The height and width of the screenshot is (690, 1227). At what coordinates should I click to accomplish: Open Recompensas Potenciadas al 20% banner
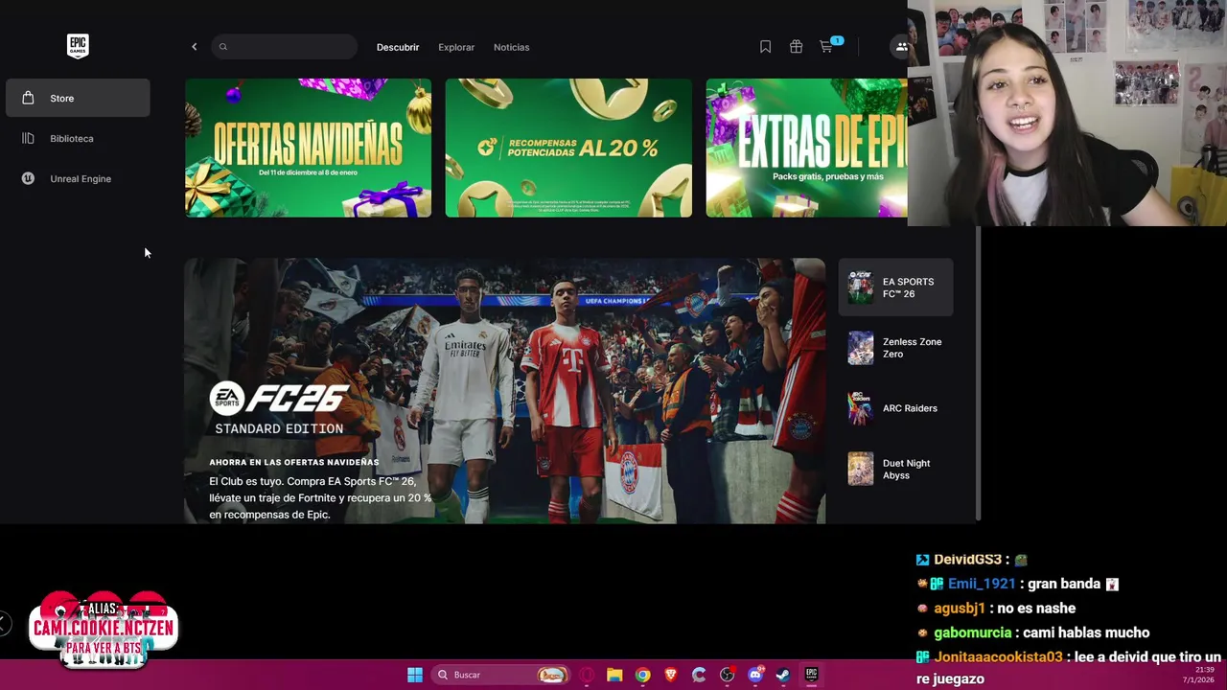click(568, 148)
